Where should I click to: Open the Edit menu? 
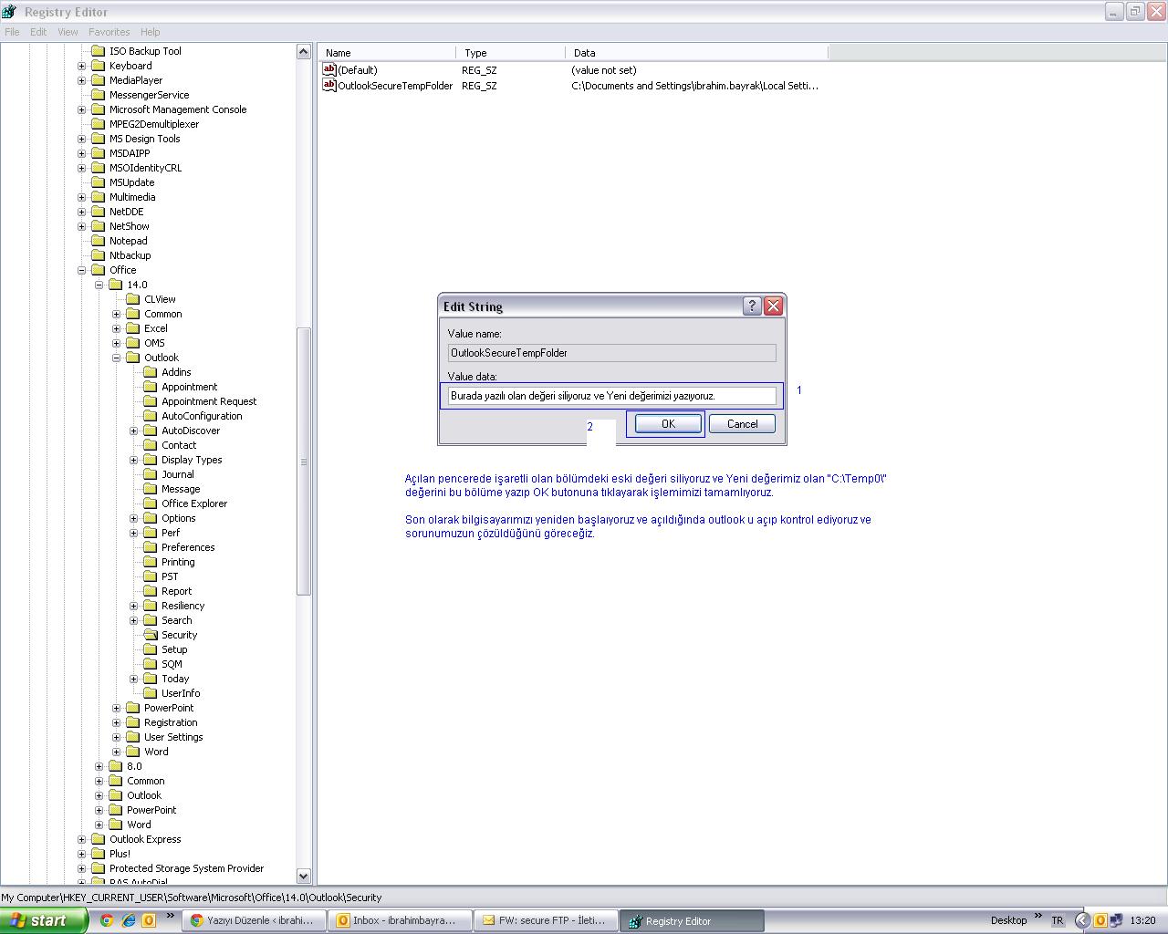(x=38, y=32)
